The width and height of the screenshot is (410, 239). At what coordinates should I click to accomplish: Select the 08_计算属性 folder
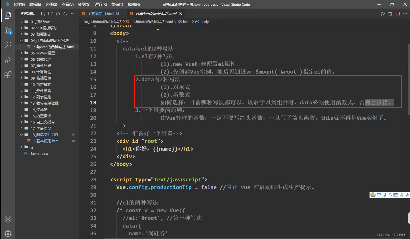click(x=47, y=72)
